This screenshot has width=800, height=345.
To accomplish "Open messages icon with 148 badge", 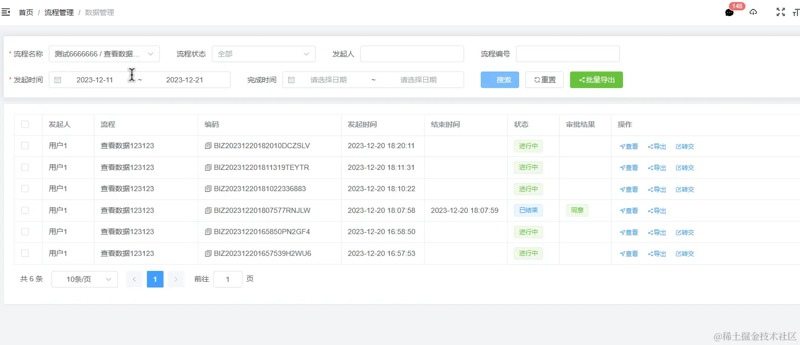I will [729, 12].
